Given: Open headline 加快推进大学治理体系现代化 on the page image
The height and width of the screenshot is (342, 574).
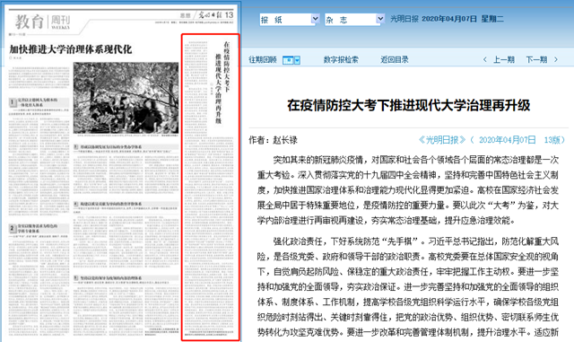Looking at the screenshot, I should pos(71,49).
